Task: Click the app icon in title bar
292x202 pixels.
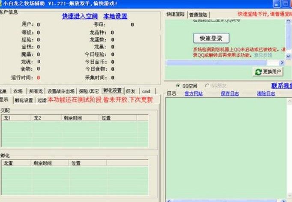Action: (x=0, y=3)
